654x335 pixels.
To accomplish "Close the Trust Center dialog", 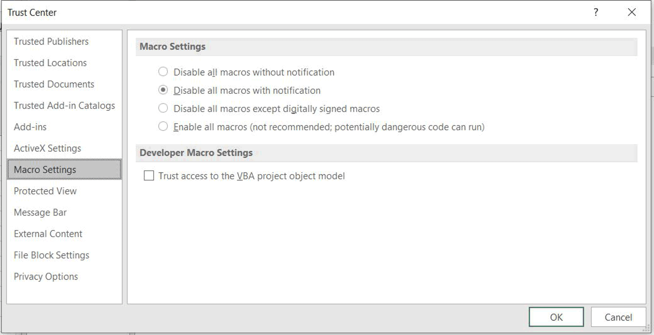I will [632, 13].
